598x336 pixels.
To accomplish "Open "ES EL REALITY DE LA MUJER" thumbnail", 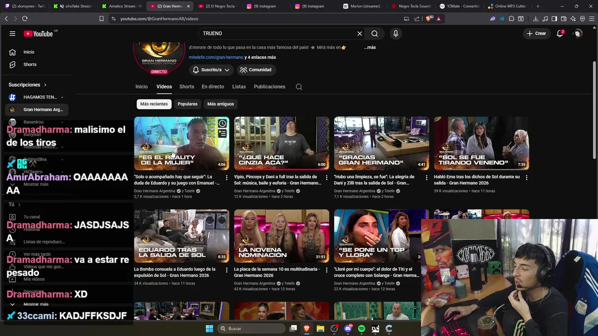I will tap(182, 143).
